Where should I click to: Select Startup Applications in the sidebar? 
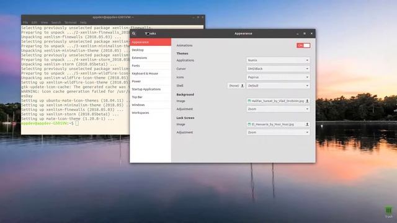click(x=150, y=89)
